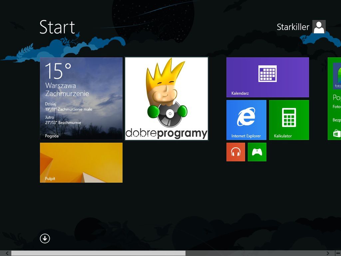Click the zoom-out minus button in the bottom corner
Screen dimensions: 341x256
coord(338,253)
